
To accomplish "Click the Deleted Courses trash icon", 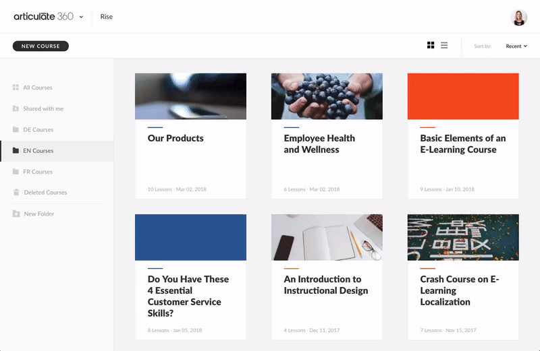I will pyautogui.click(x=16, y=193).
